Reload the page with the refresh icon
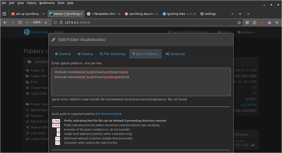The height and width of the screenshot is (153, 282). [20, 22]
